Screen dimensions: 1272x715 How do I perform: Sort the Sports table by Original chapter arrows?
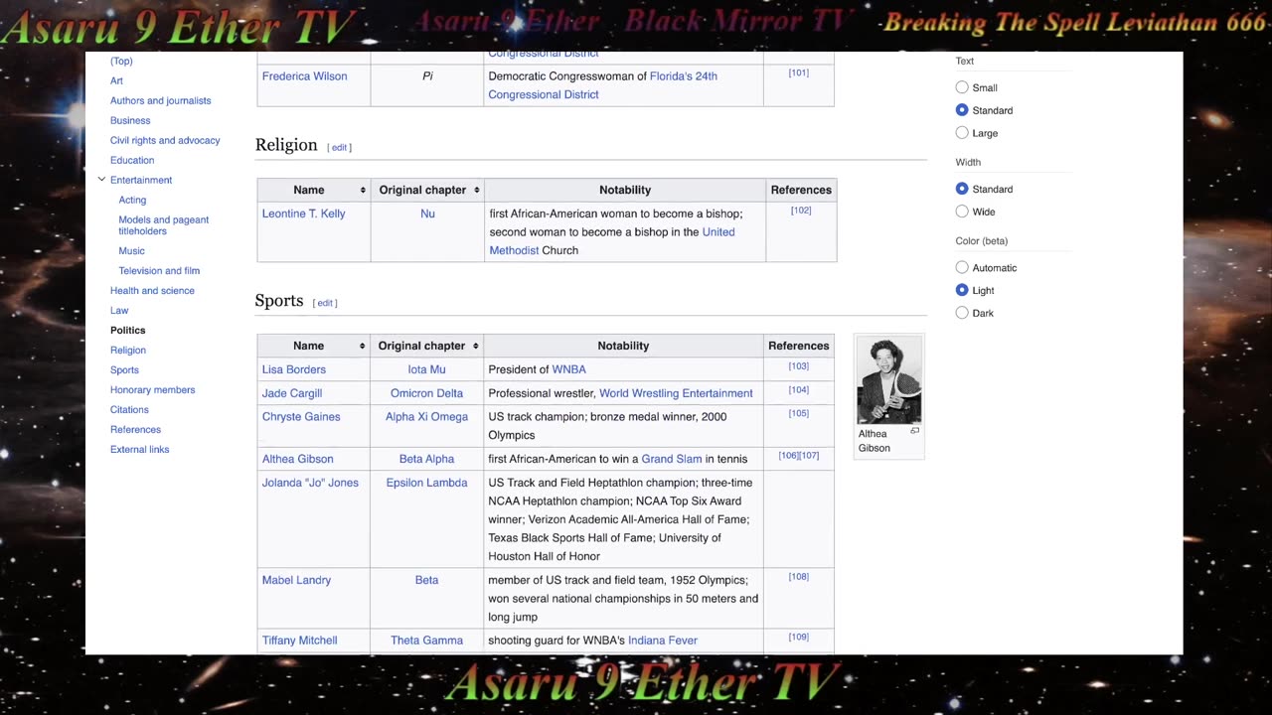[477, 346]
